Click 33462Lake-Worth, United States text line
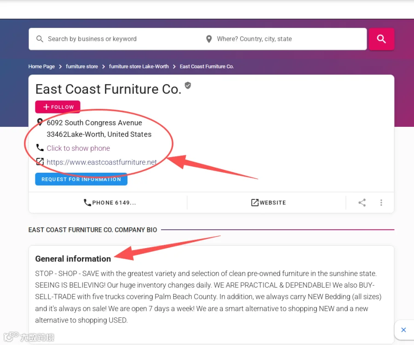 pyautogui.click(x=99, y=134)
